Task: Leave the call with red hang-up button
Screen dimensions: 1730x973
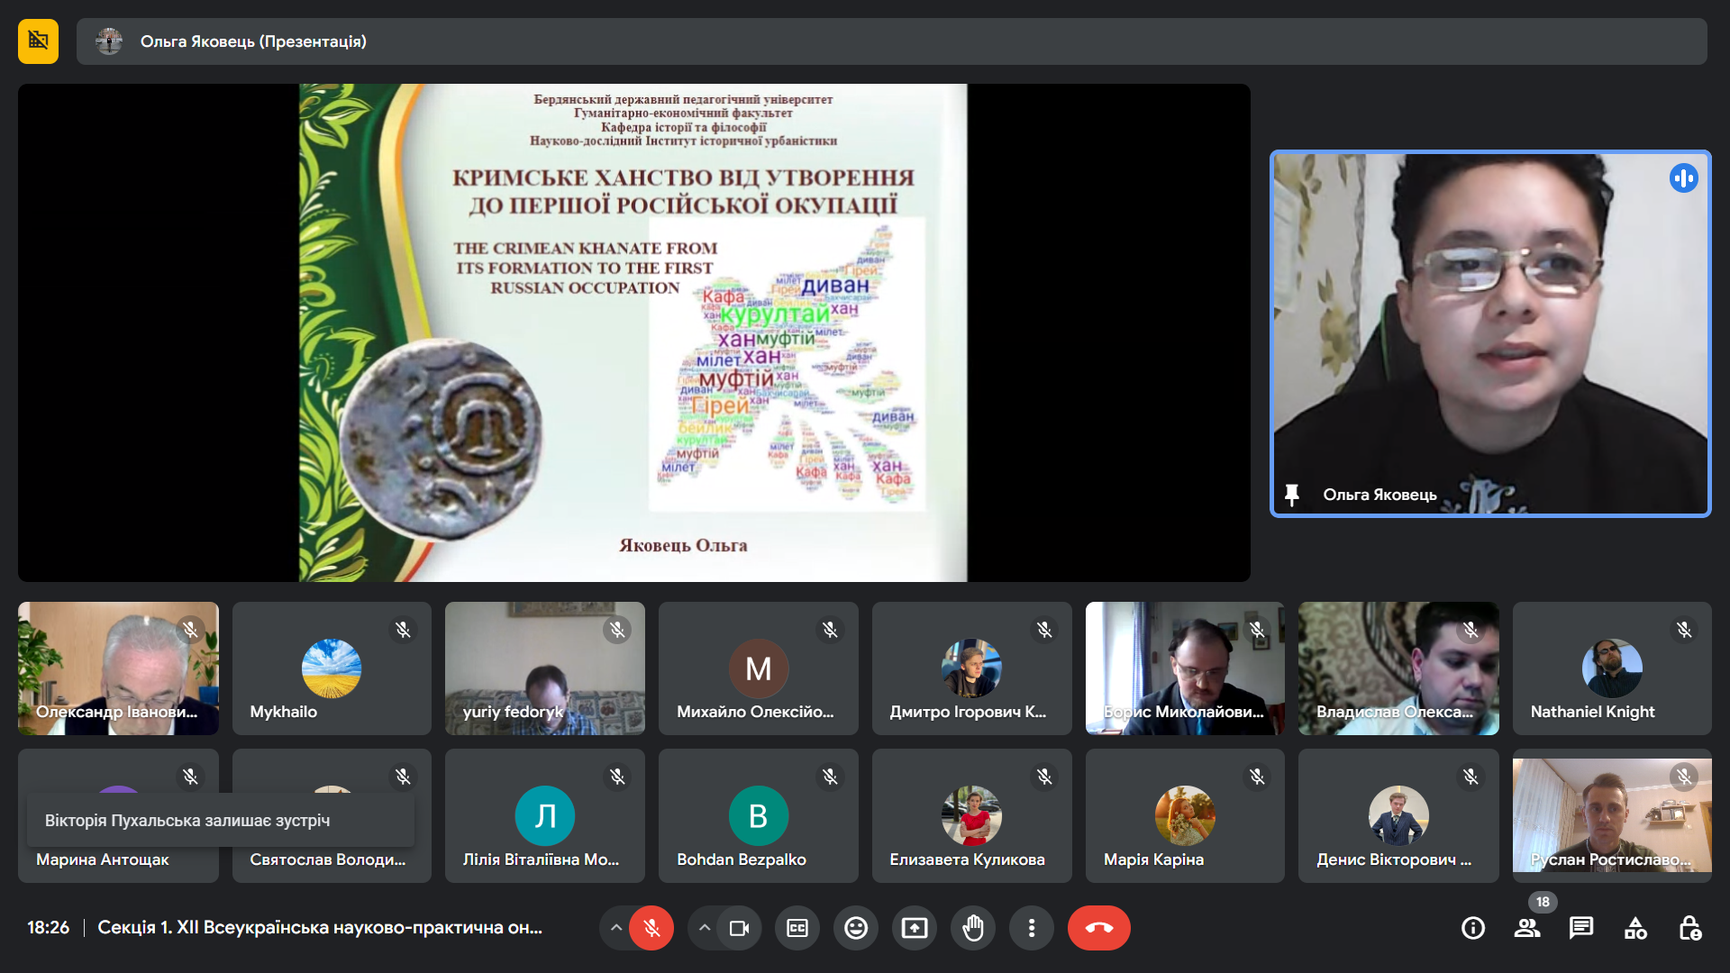Action: click(x=1098, y=928)
